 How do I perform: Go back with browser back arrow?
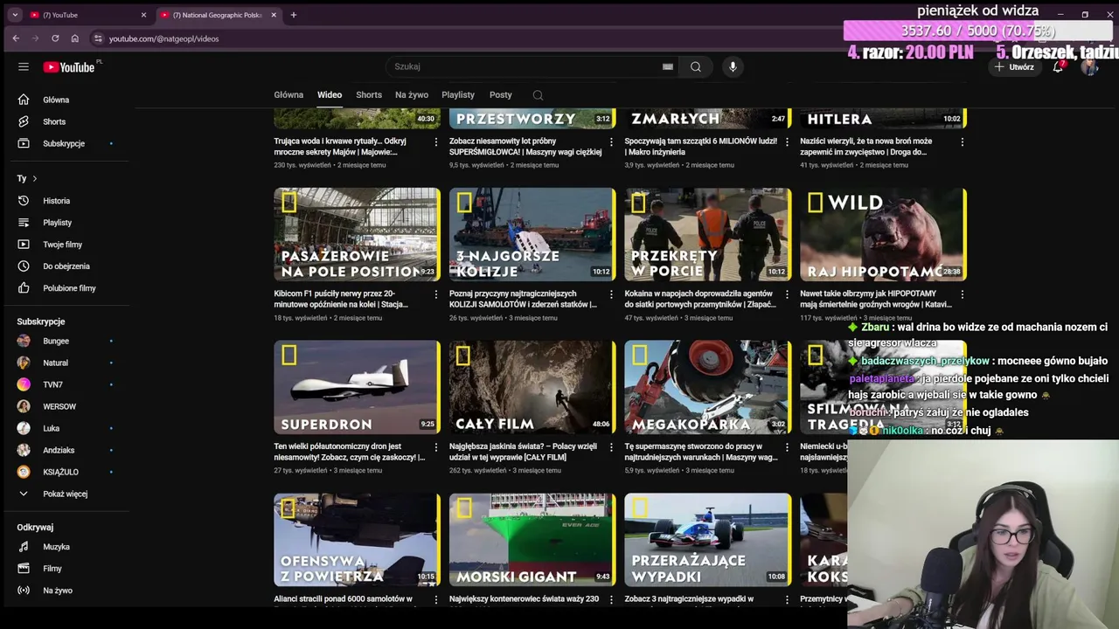pos(16,38)
